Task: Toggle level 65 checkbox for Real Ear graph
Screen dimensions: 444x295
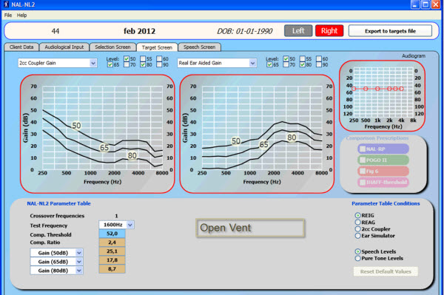Action: click(x=269, y=65)
